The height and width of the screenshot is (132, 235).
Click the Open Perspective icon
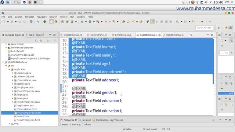(x=219, y=28)
